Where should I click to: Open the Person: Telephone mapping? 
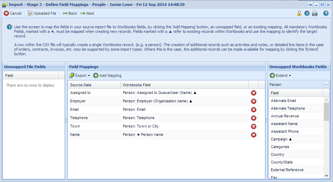click(x=185, y=118)
